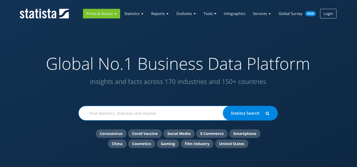Click the Insights and facts across 170 industries subtitle
357x167 pixels.
178,82
